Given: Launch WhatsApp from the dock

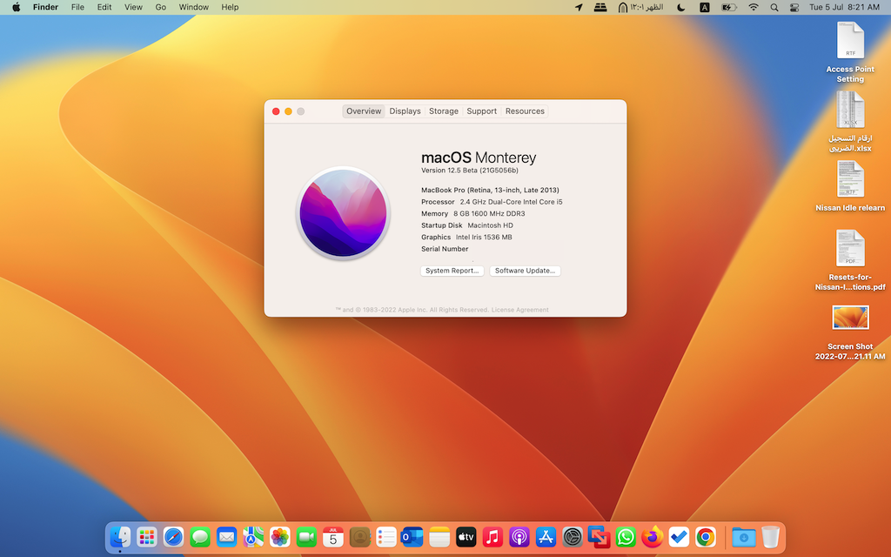Looking at the screenshot, I should coord(626,537).
